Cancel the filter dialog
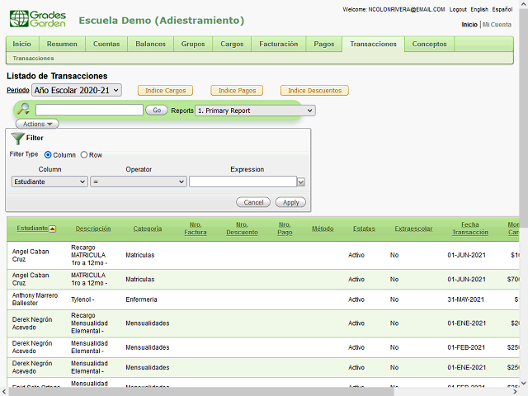Screen dimensions: 528x396 click(253, 202)
